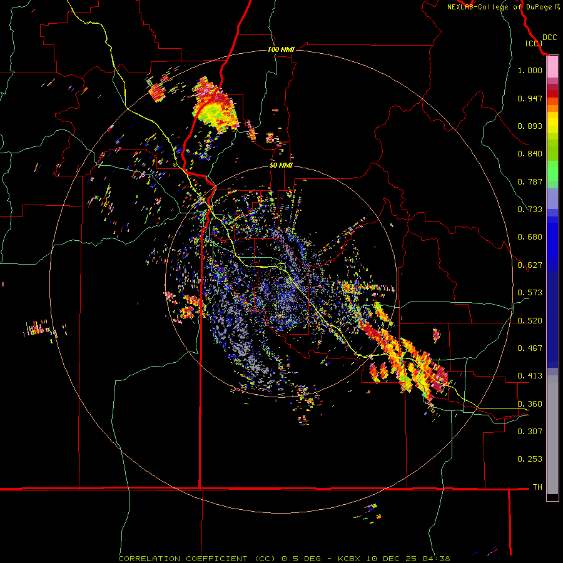
Task: Click the 50 NMI range ring label
Action: 281,165
